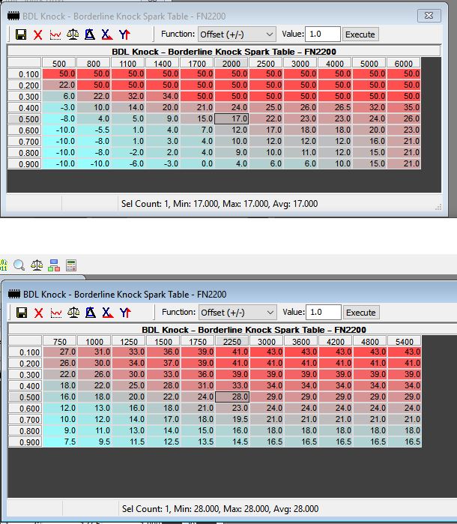Image resolution: width=457 pixels, height=524 pixels.
Task: Click the scales icon in the toolbar between windows
Action: [x=37, y=265]
